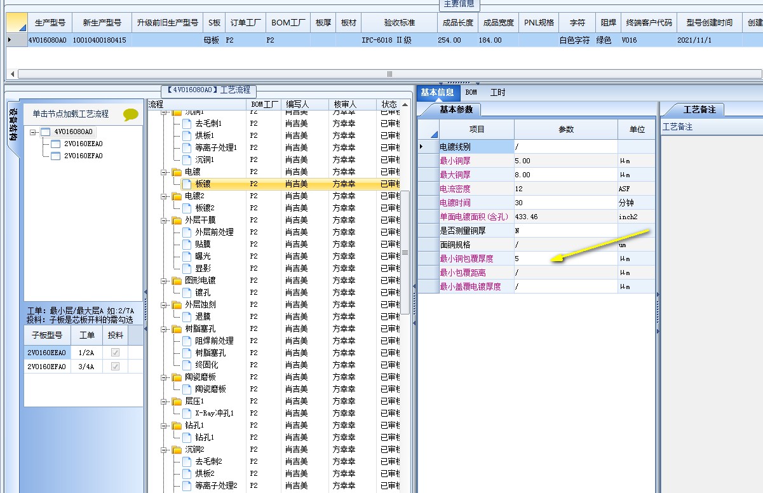Click the process tree vertical scrollbar thumb
The image size is (763, 493).
[x=405, y=252]
